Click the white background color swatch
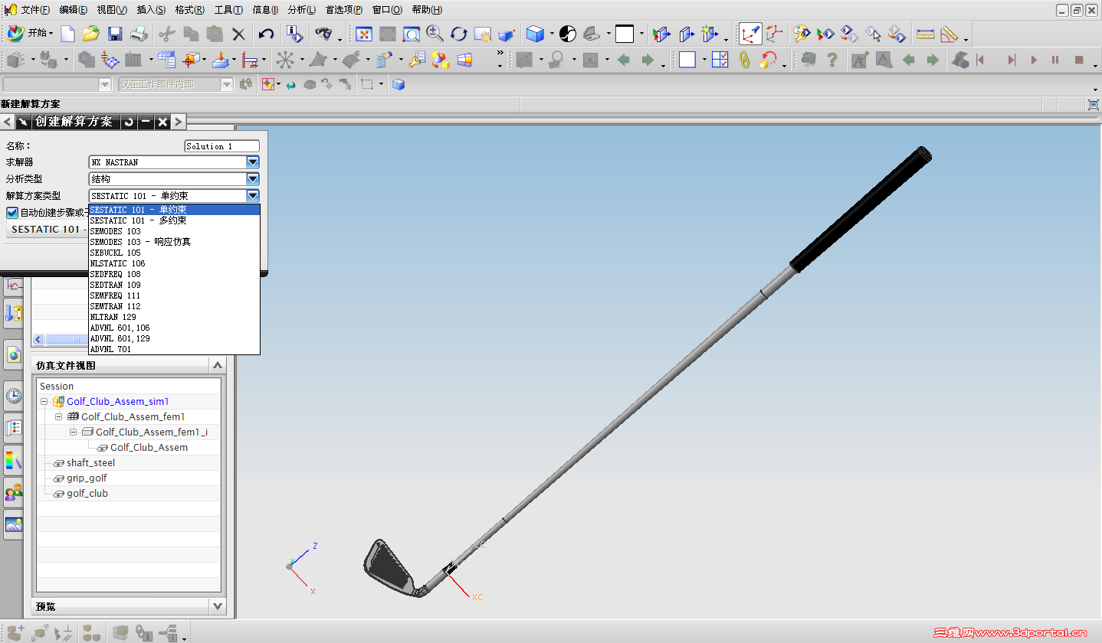 tap(625, 34)
